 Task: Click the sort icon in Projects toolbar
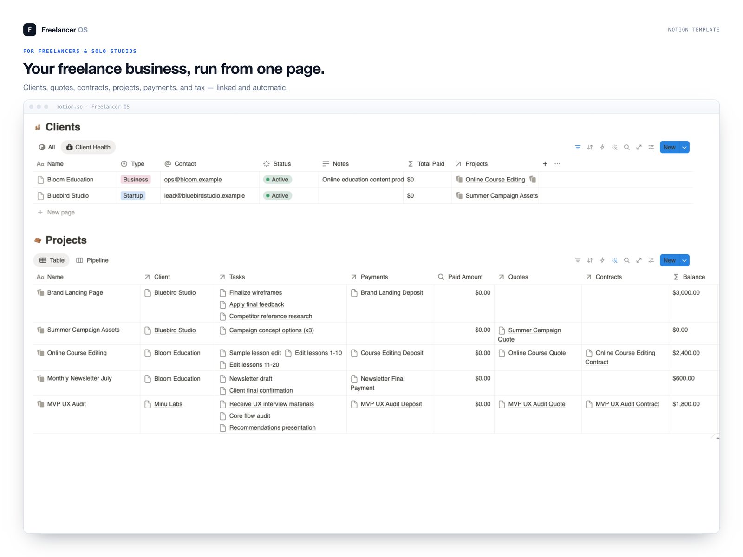click(590, 260)
